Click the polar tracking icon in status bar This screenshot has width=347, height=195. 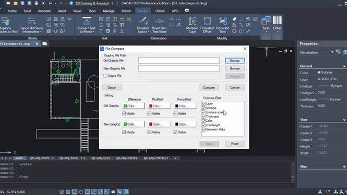pyautogui.click(x=81, y=192)
